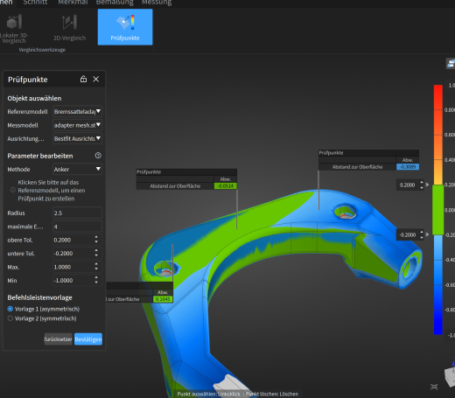Increase the color bar upper tolerance 0.2000
Viewport: 455px width, 398px height.
pyautogui.click(x=422, y=182)
